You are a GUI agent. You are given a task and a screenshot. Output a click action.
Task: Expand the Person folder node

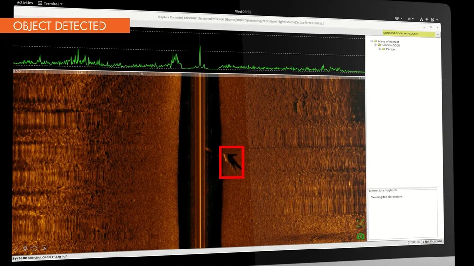(x=380, y=49)
